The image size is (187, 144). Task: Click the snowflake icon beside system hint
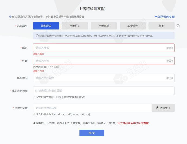pyautogui.click(x=10, y=17)
